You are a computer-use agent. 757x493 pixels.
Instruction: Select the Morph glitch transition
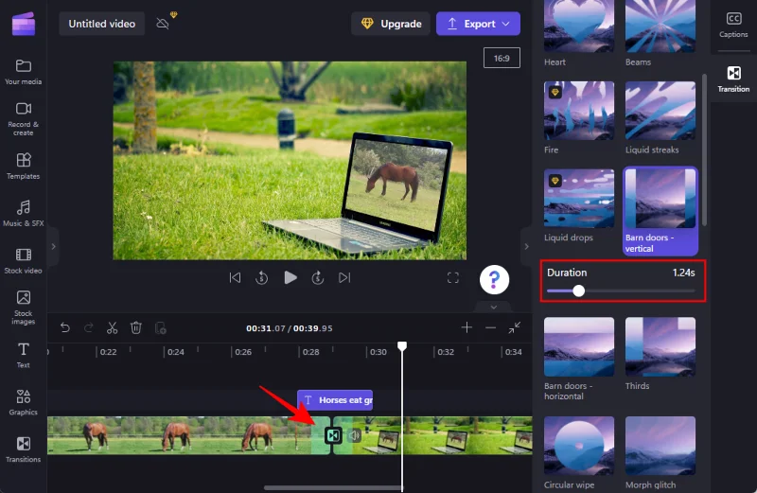pyautogui.click(x=660, y=453)
